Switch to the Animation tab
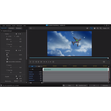Screen dimensions: 111x111 click(11, 28)
